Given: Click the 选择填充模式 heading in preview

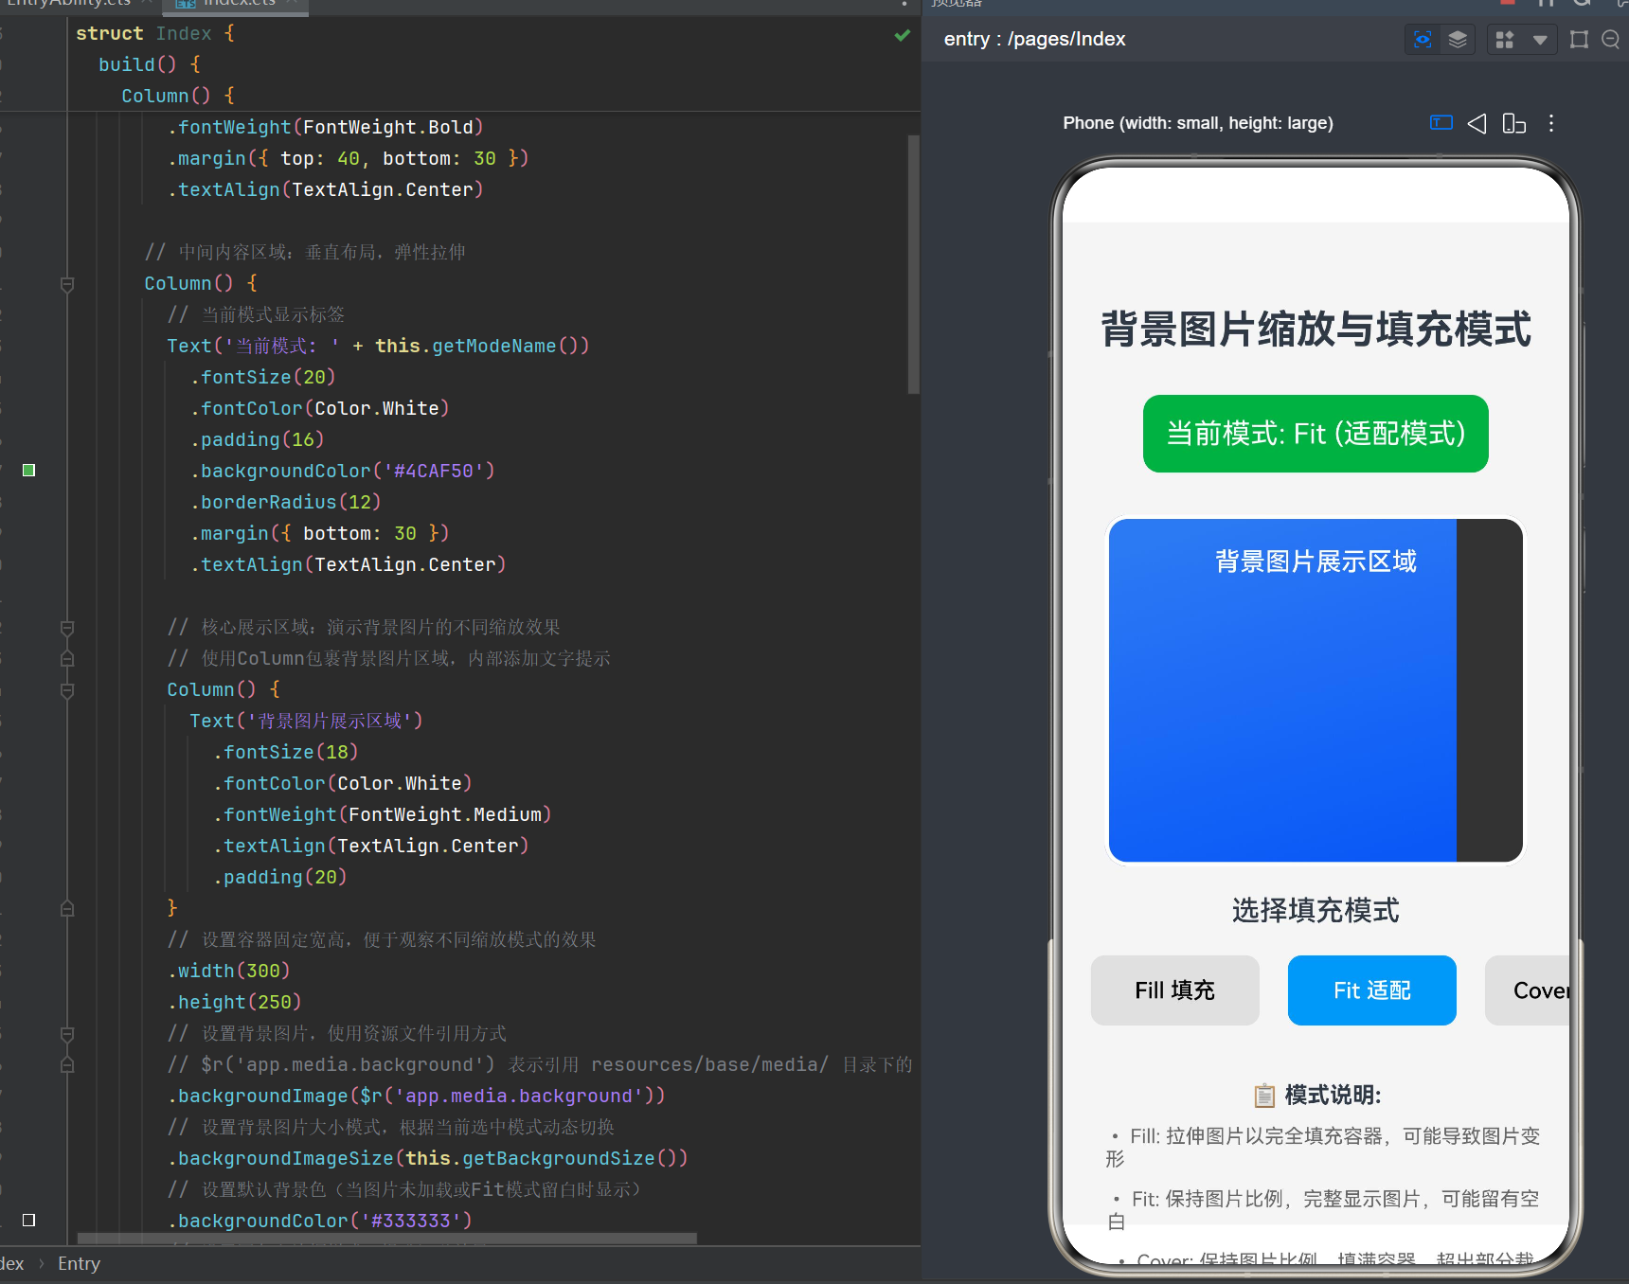Looking at the screenshot, I should click(1316, 911).
